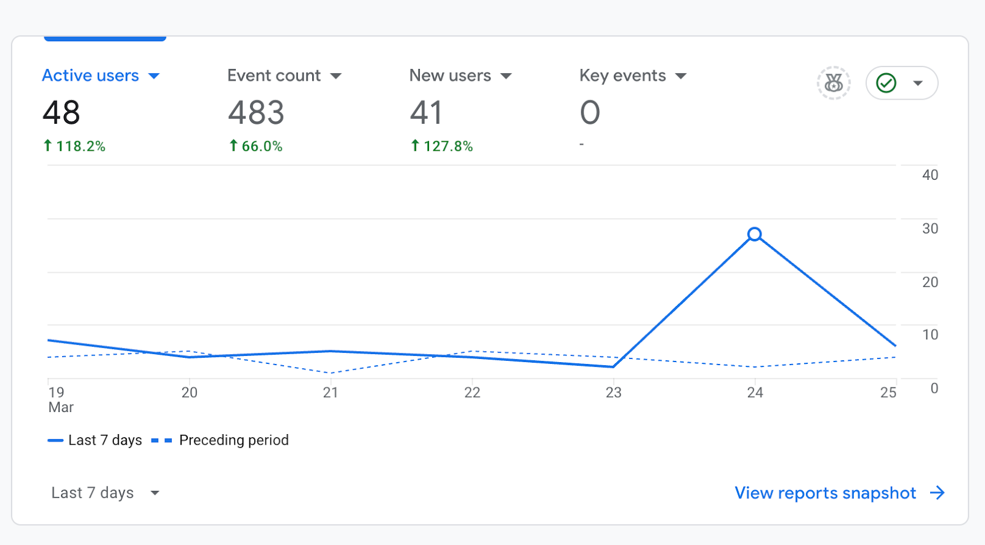Screen dimensions: 985x545
Task: Open the Last 7 days date range selector
Action: 105,493
